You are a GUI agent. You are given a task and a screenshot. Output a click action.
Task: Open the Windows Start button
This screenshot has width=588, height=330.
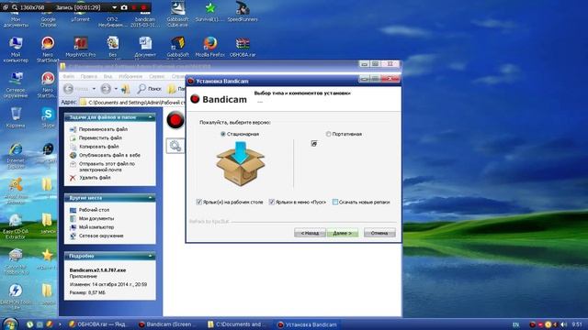(10, 324)
